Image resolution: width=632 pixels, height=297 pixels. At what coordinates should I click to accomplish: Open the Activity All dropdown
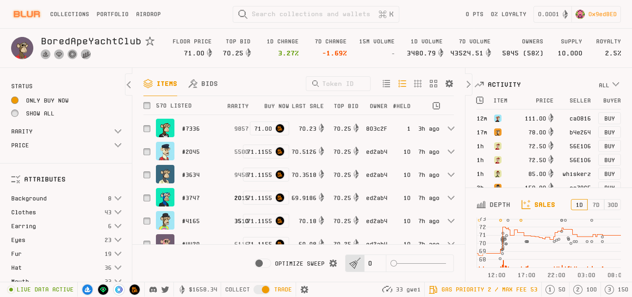(609, 85)
